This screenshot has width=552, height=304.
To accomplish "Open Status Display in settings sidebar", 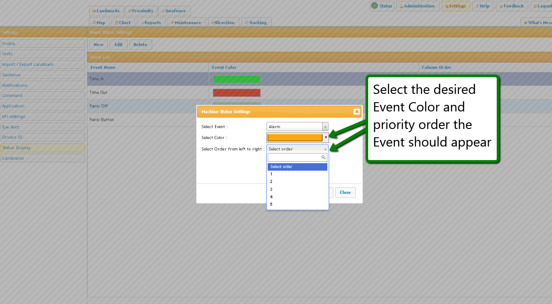I will click(x=43, y=148).
